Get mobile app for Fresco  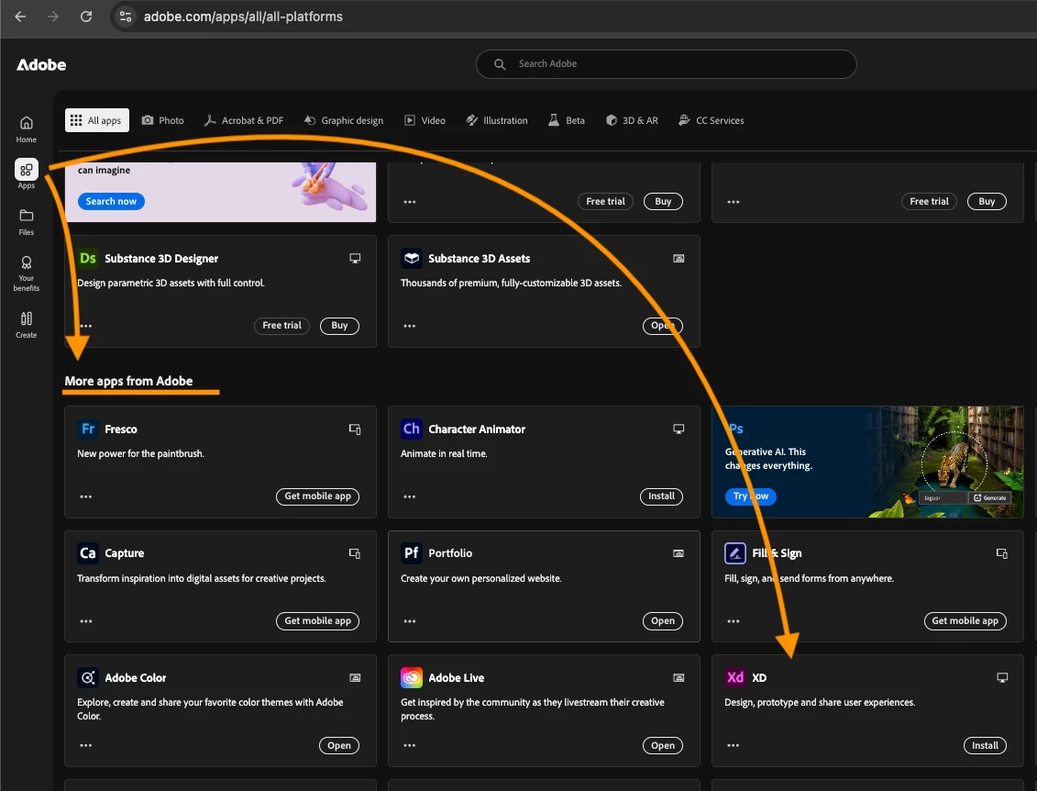pos(317,496)
